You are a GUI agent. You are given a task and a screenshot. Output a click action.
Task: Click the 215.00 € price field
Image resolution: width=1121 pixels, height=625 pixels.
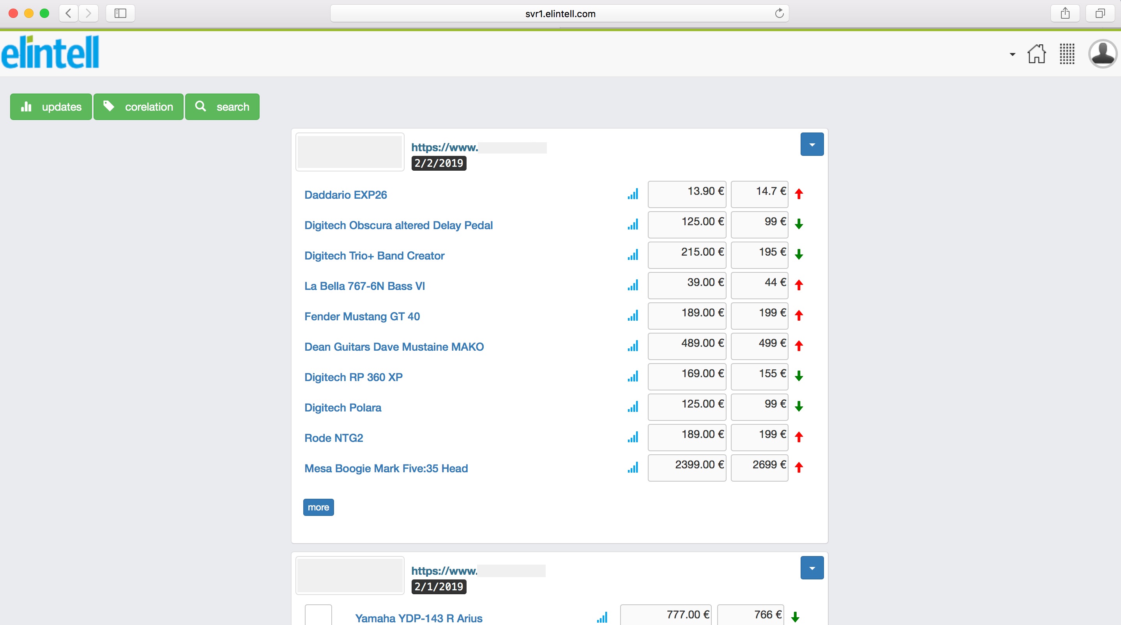point(687,255)
